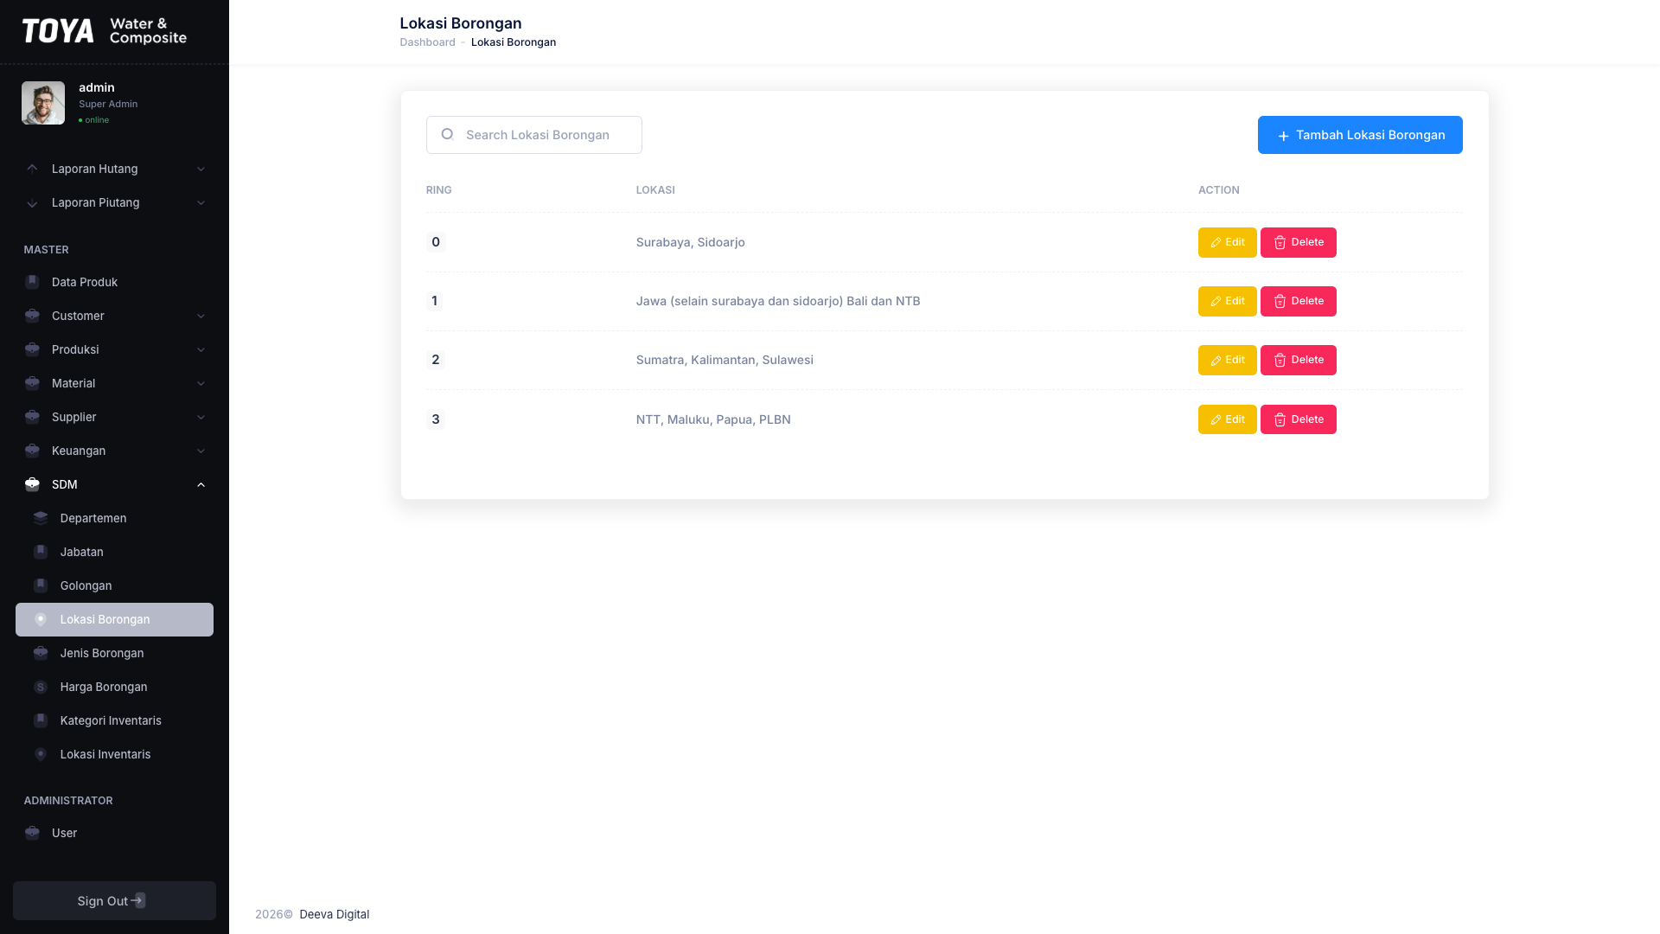Click the Dashboard breadcrumb link

tap(427, 42)
